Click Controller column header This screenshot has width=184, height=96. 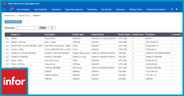[x=177, y=34]
